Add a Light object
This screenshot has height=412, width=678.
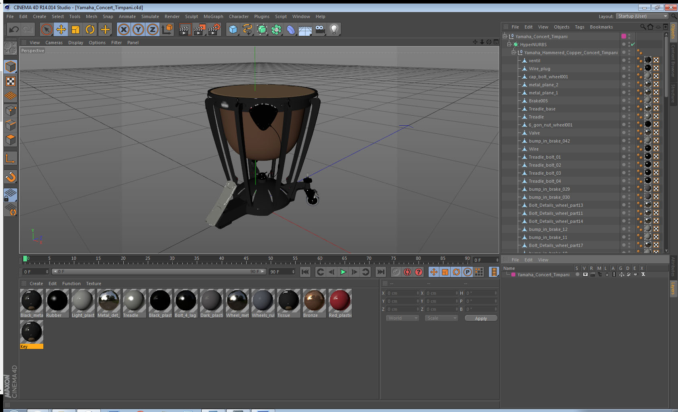334,29
